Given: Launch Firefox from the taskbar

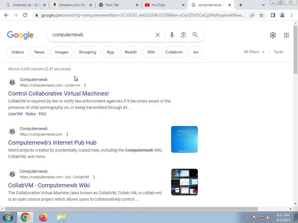Looking at the screenshot, I should [43, 217].
